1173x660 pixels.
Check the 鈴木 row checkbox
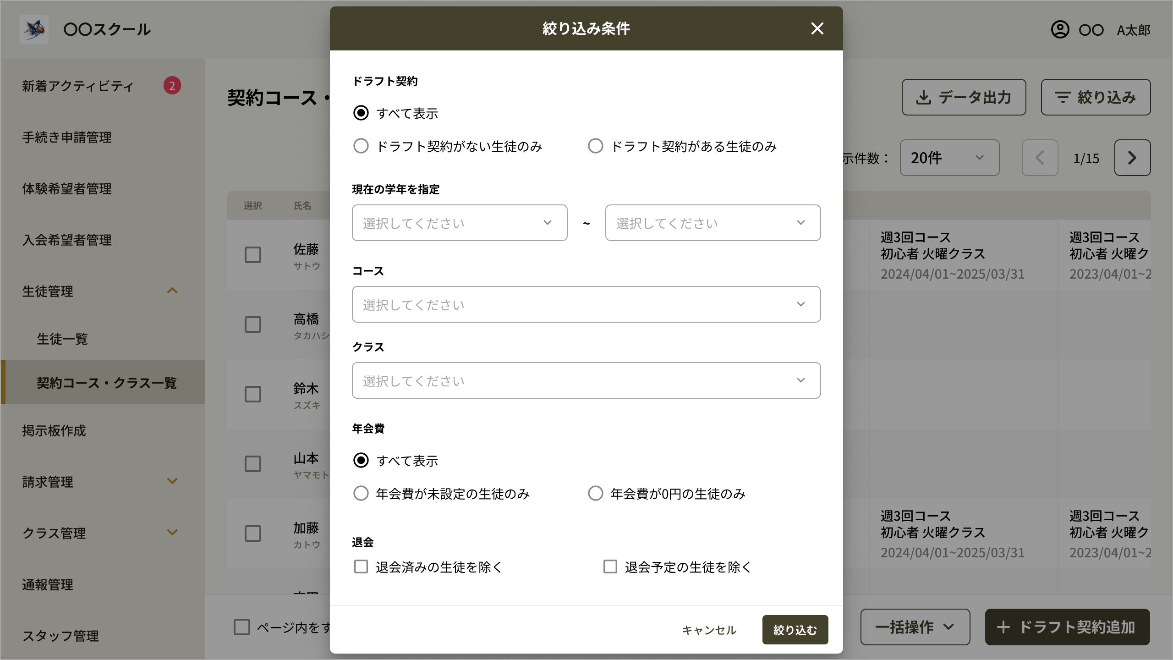(253, 394)
